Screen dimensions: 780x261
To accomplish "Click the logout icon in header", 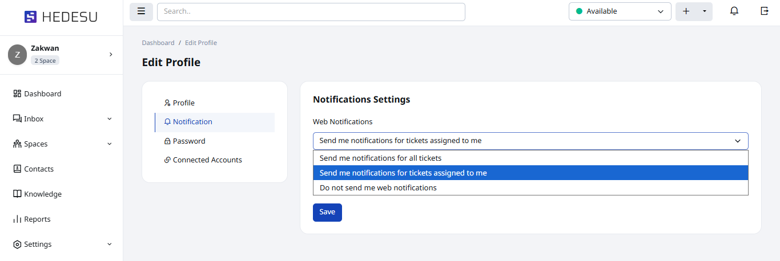I will (765, 11).
